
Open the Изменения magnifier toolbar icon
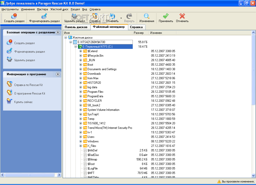(x=146, y=16)
